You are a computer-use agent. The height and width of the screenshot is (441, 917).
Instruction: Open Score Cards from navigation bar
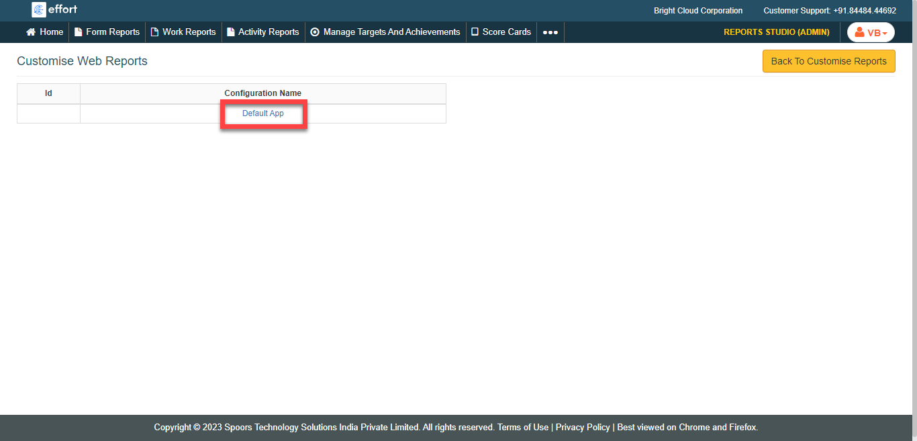pos(501,32)
